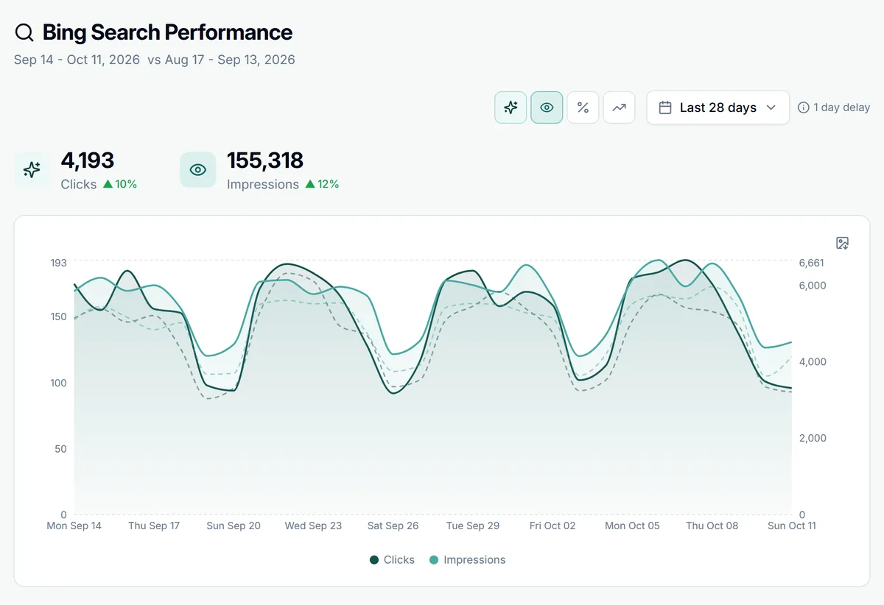Click the Fri Oct 02 axis label
Screen dimensions: 884x605
[552, 526]
